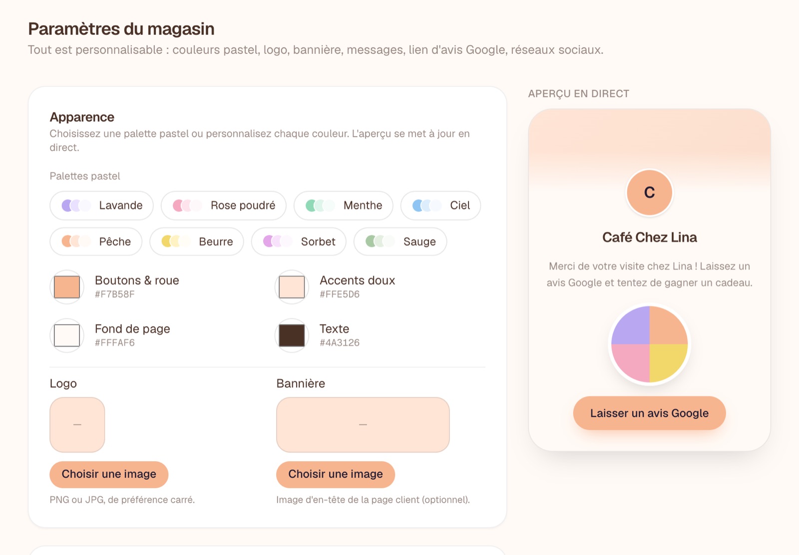Click the Bannière image placeholder
Image resolution: width=799 pixels, height=555 pixels.
point(363,425)
